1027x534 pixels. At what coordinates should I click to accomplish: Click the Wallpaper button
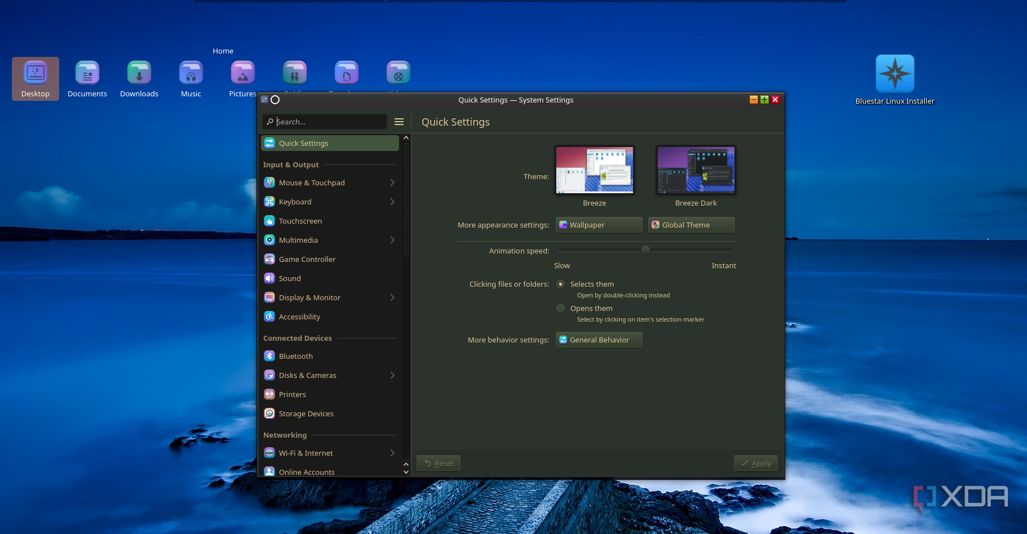click(x=599, y=225)
